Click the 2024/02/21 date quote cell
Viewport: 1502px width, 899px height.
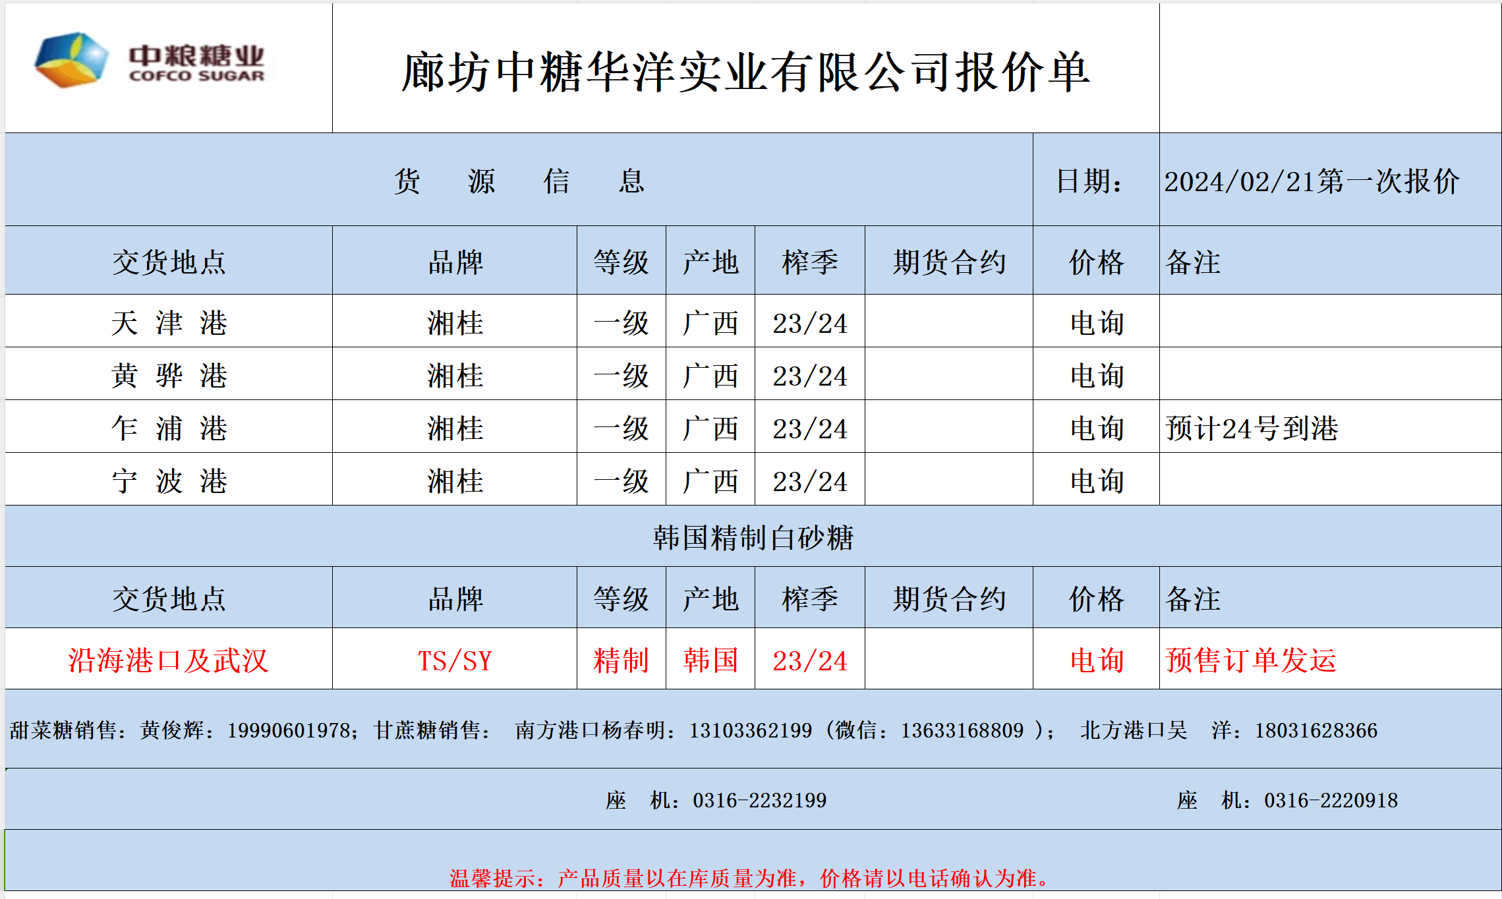(1312, 181)
